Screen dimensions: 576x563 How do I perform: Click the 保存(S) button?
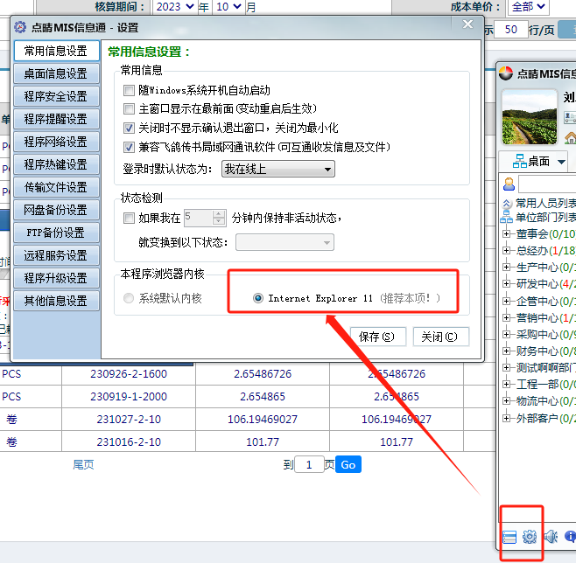tap(377, 337)
